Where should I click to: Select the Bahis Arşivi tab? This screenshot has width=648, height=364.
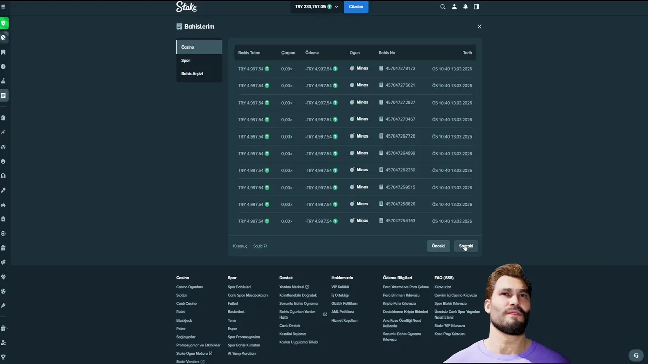click(199, 74)
